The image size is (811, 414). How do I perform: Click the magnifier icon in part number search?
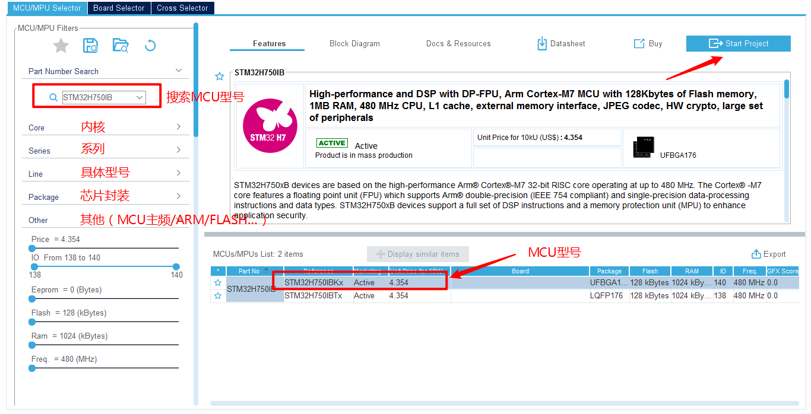pos(53,97)
